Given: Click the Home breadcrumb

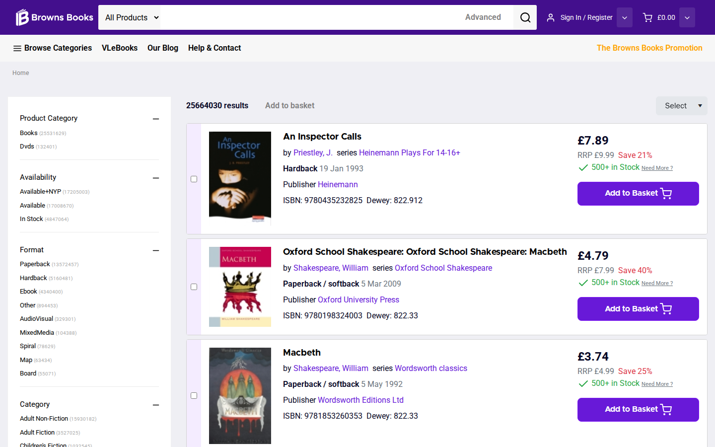Looking at the screenshot, I should [x=21, y=73].
